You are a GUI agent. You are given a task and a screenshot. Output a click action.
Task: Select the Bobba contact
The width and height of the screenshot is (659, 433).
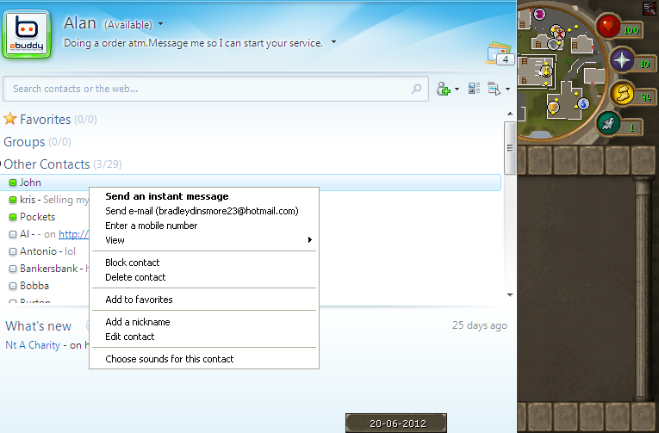[x=34, y=286]
